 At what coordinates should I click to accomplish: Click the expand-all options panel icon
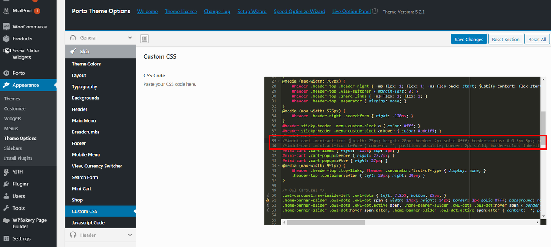click(x=144, y=39)
